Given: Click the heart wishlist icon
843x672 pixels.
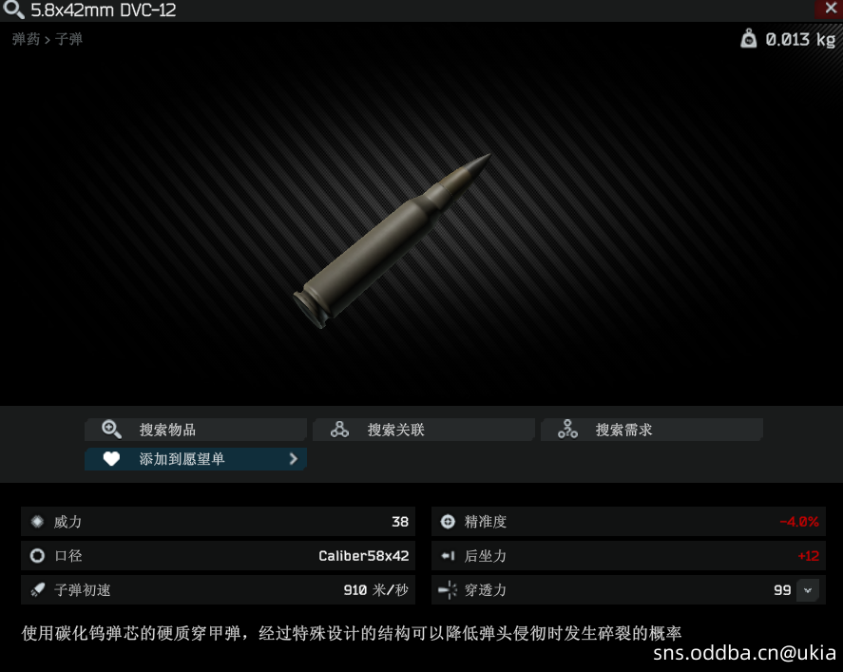Looking at the screenshot, I should (x=111, y=459).
